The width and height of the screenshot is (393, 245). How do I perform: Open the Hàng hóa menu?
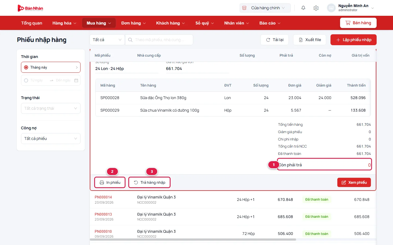64,23
